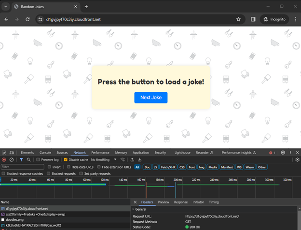Viewport: 301px width, 230px height.
Task: Click the stop recording network log icon
Action: point(4,159)
